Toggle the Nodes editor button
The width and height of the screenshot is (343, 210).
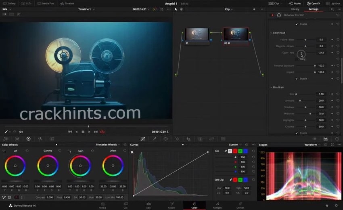tap(295, 3)
